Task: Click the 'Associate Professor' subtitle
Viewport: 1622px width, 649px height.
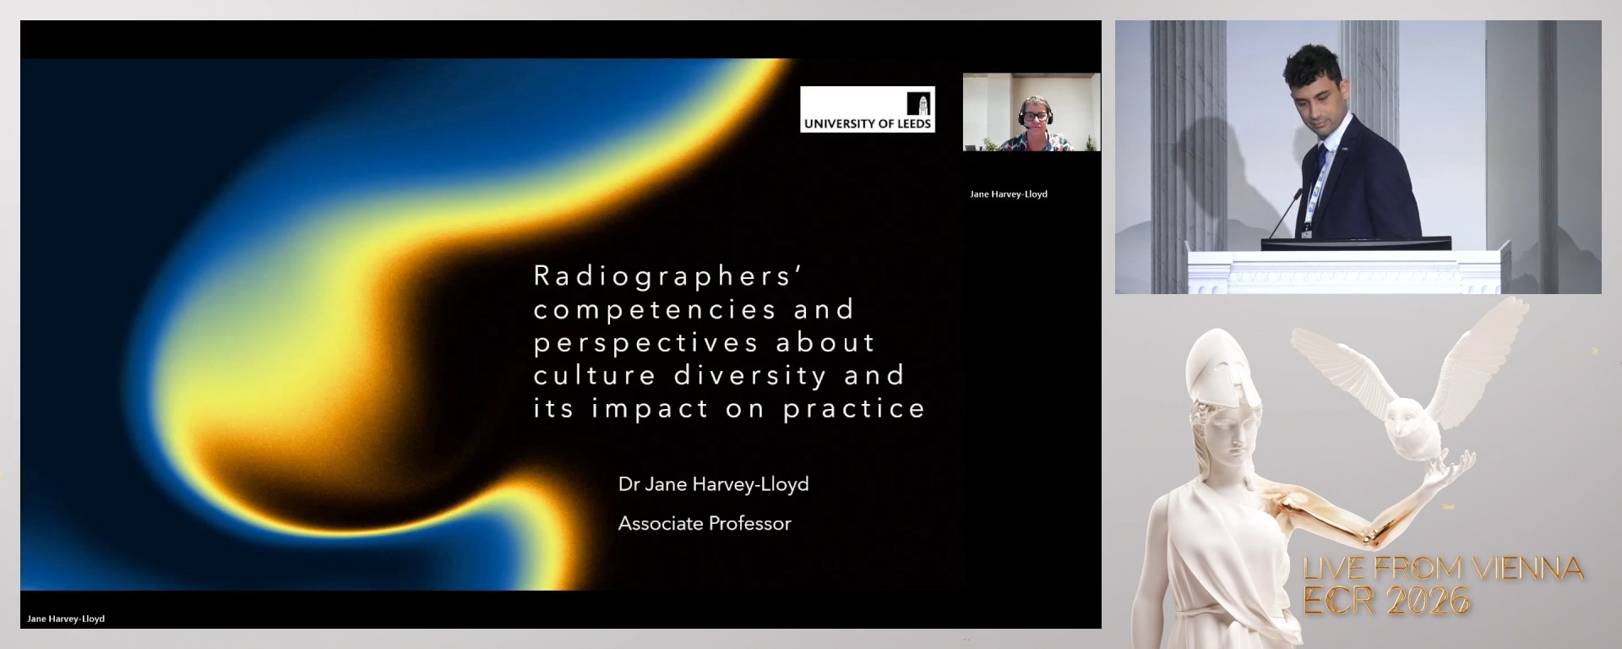Action: pyautogui.click(x=705, y=523)
